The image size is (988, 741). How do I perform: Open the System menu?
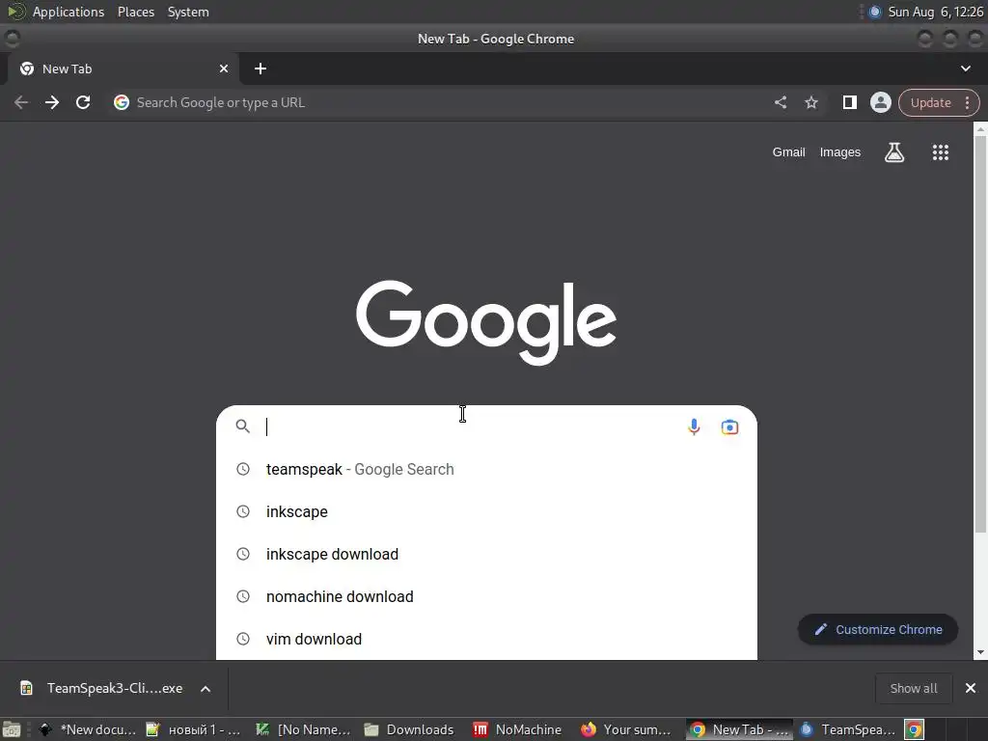coord(188,12)
